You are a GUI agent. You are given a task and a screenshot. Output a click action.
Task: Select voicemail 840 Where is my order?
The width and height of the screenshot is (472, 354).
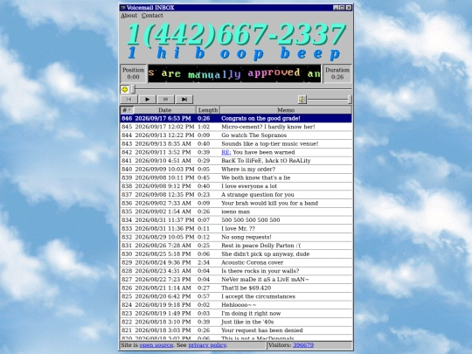[x=236, y=170]
